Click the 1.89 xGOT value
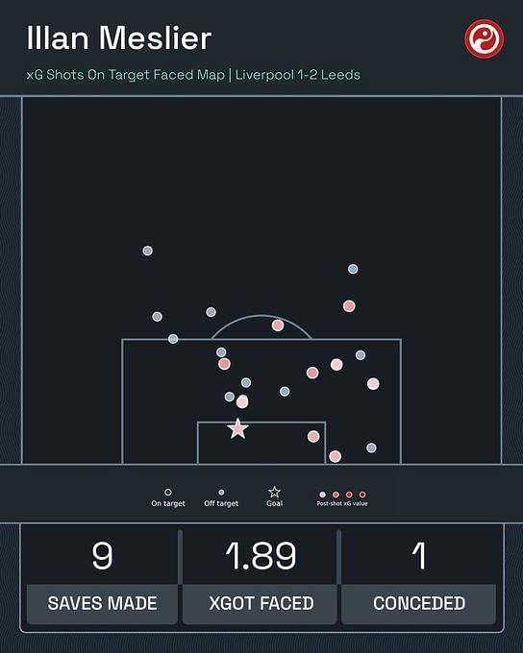The width and height of the screenshot is (523, 653). (261, 556)
